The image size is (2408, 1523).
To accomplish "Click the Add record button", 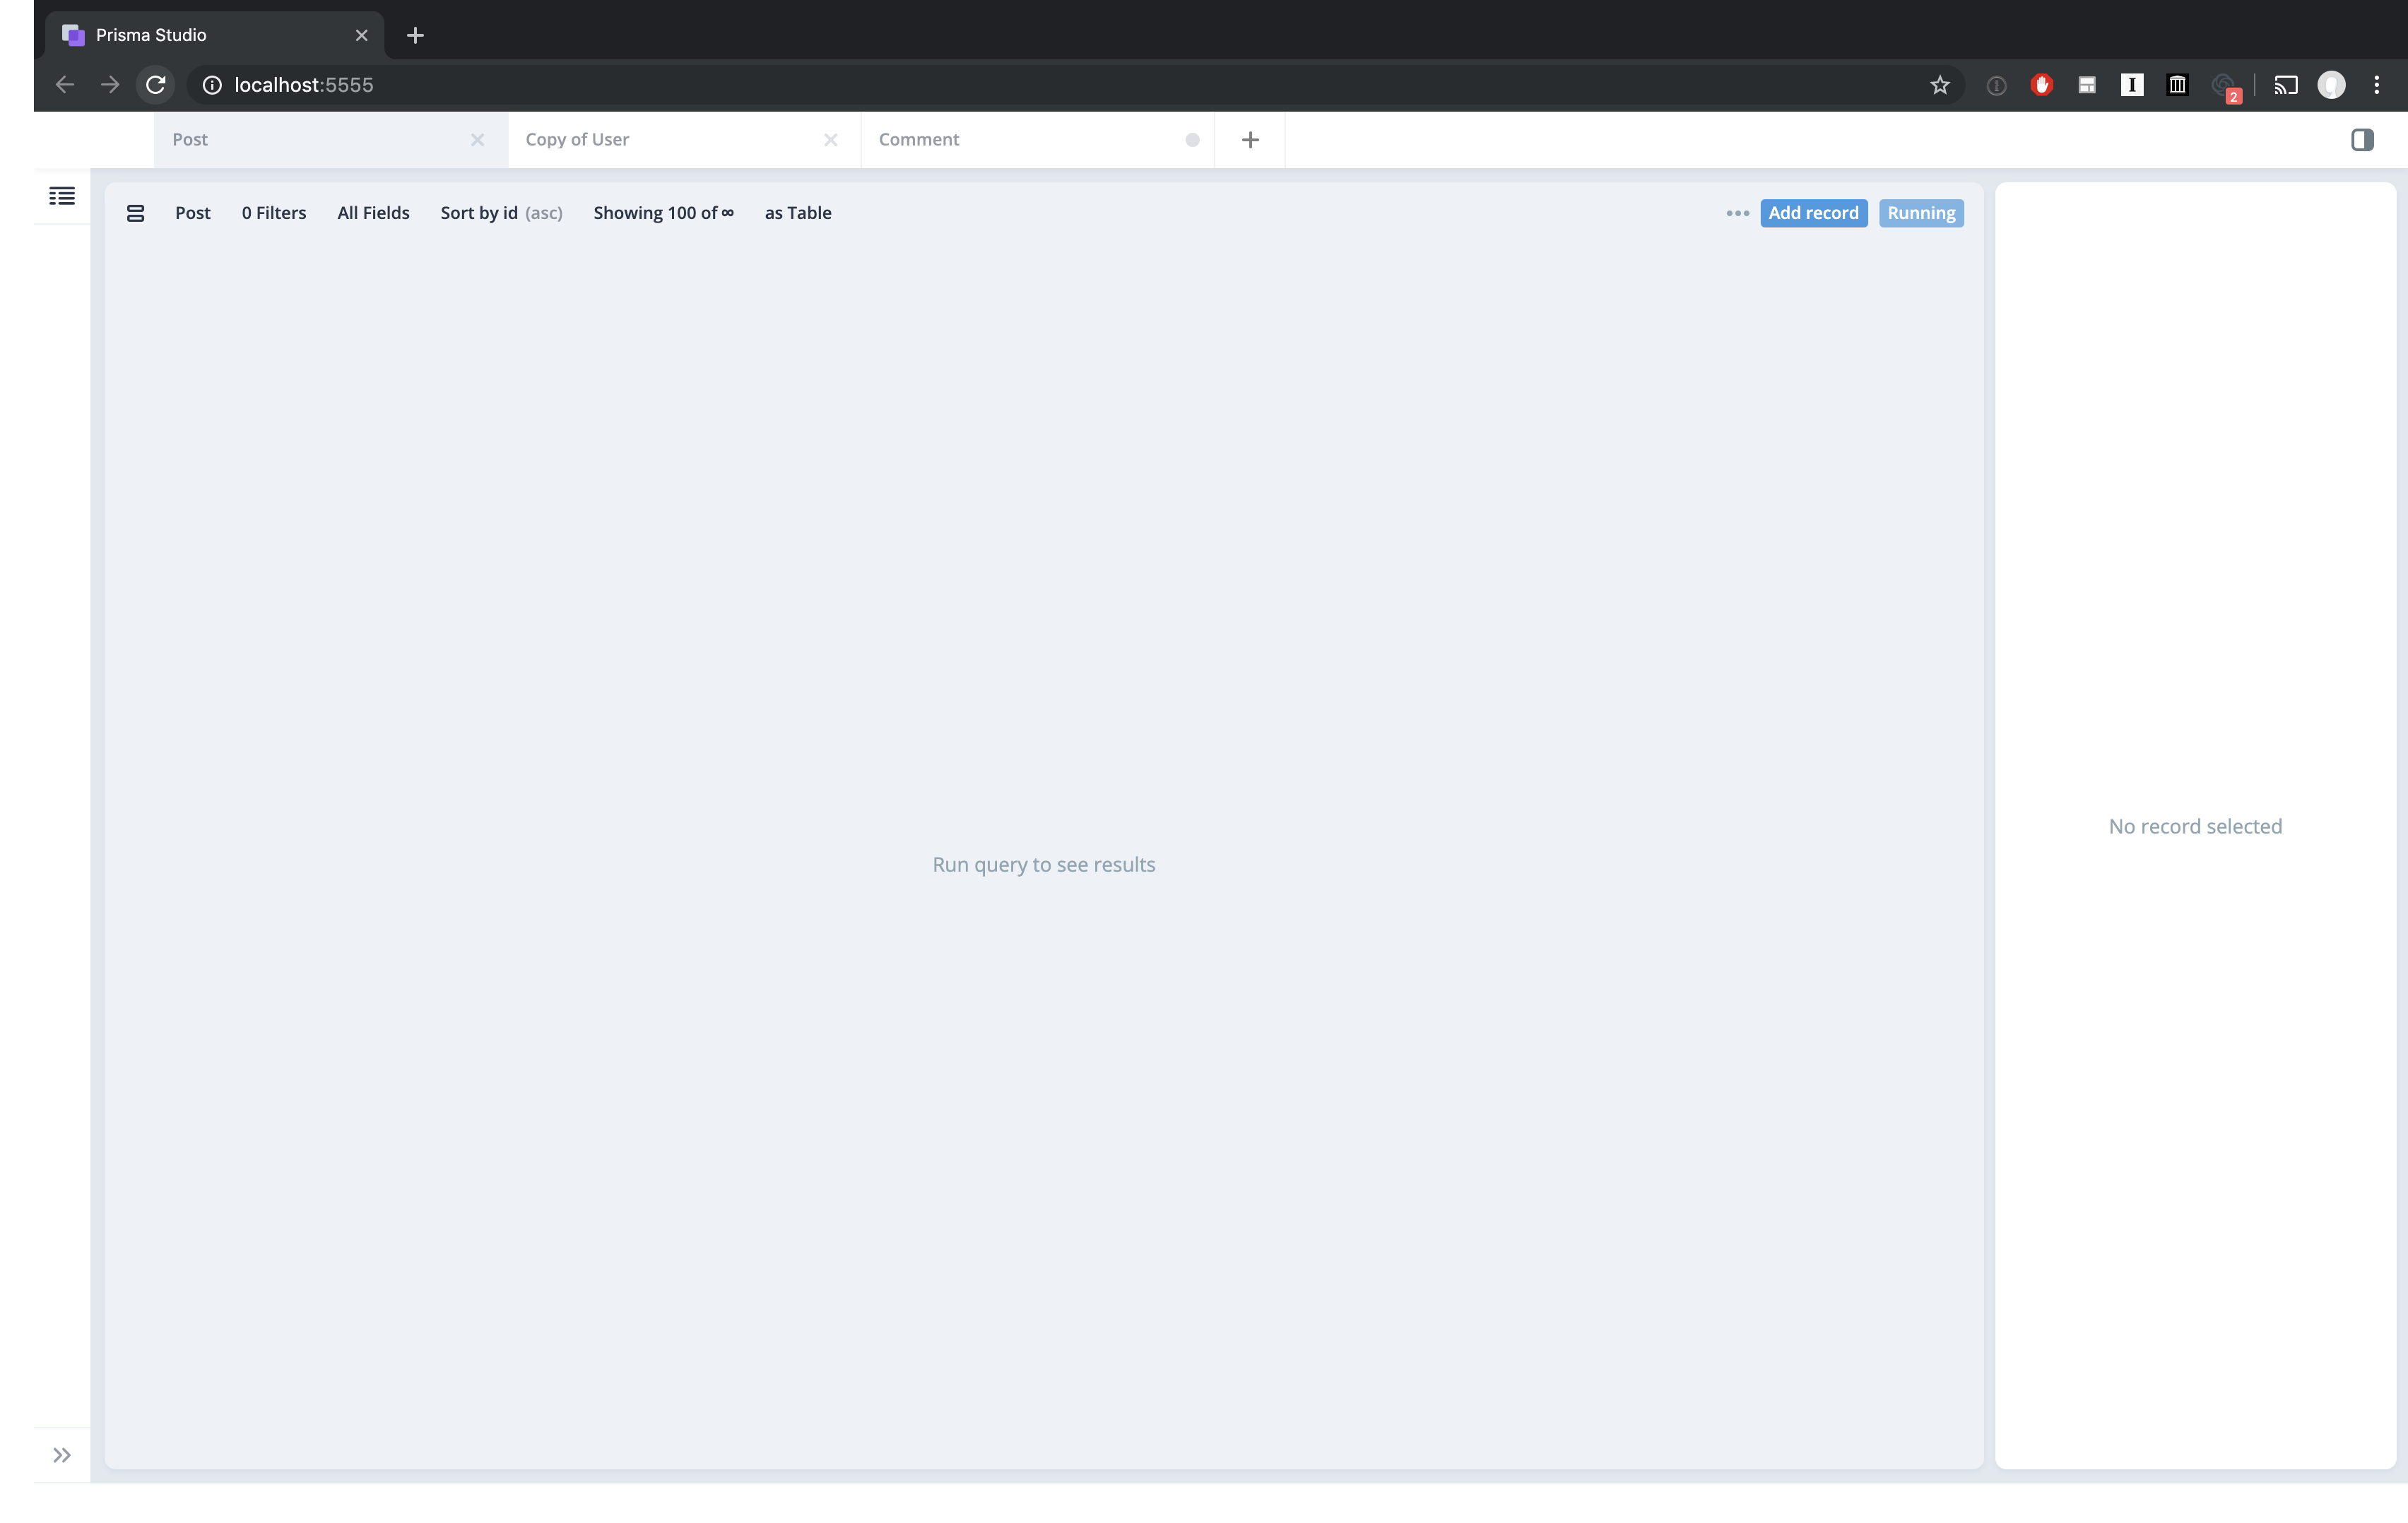I will click(1813, 213).
